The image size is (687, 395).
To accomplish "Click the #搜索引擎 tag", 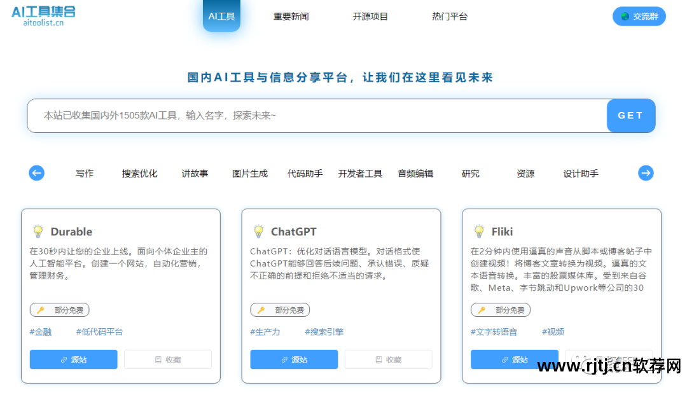I will click(324, 332).
